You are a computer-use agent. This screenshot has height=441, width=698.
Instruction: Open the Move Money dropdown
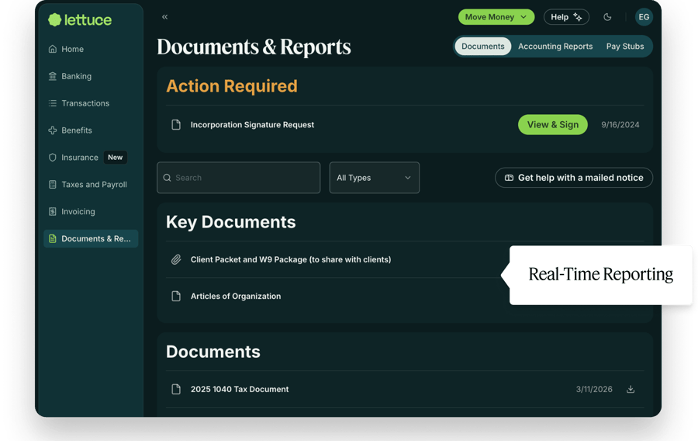tap(496, 17)
